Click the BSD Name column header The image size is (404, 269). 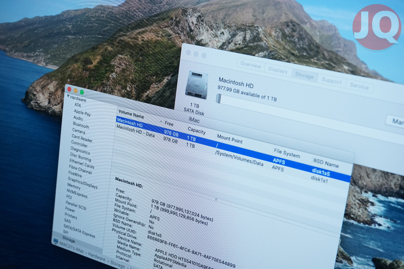pyautogui.click(x=326, y=163)
